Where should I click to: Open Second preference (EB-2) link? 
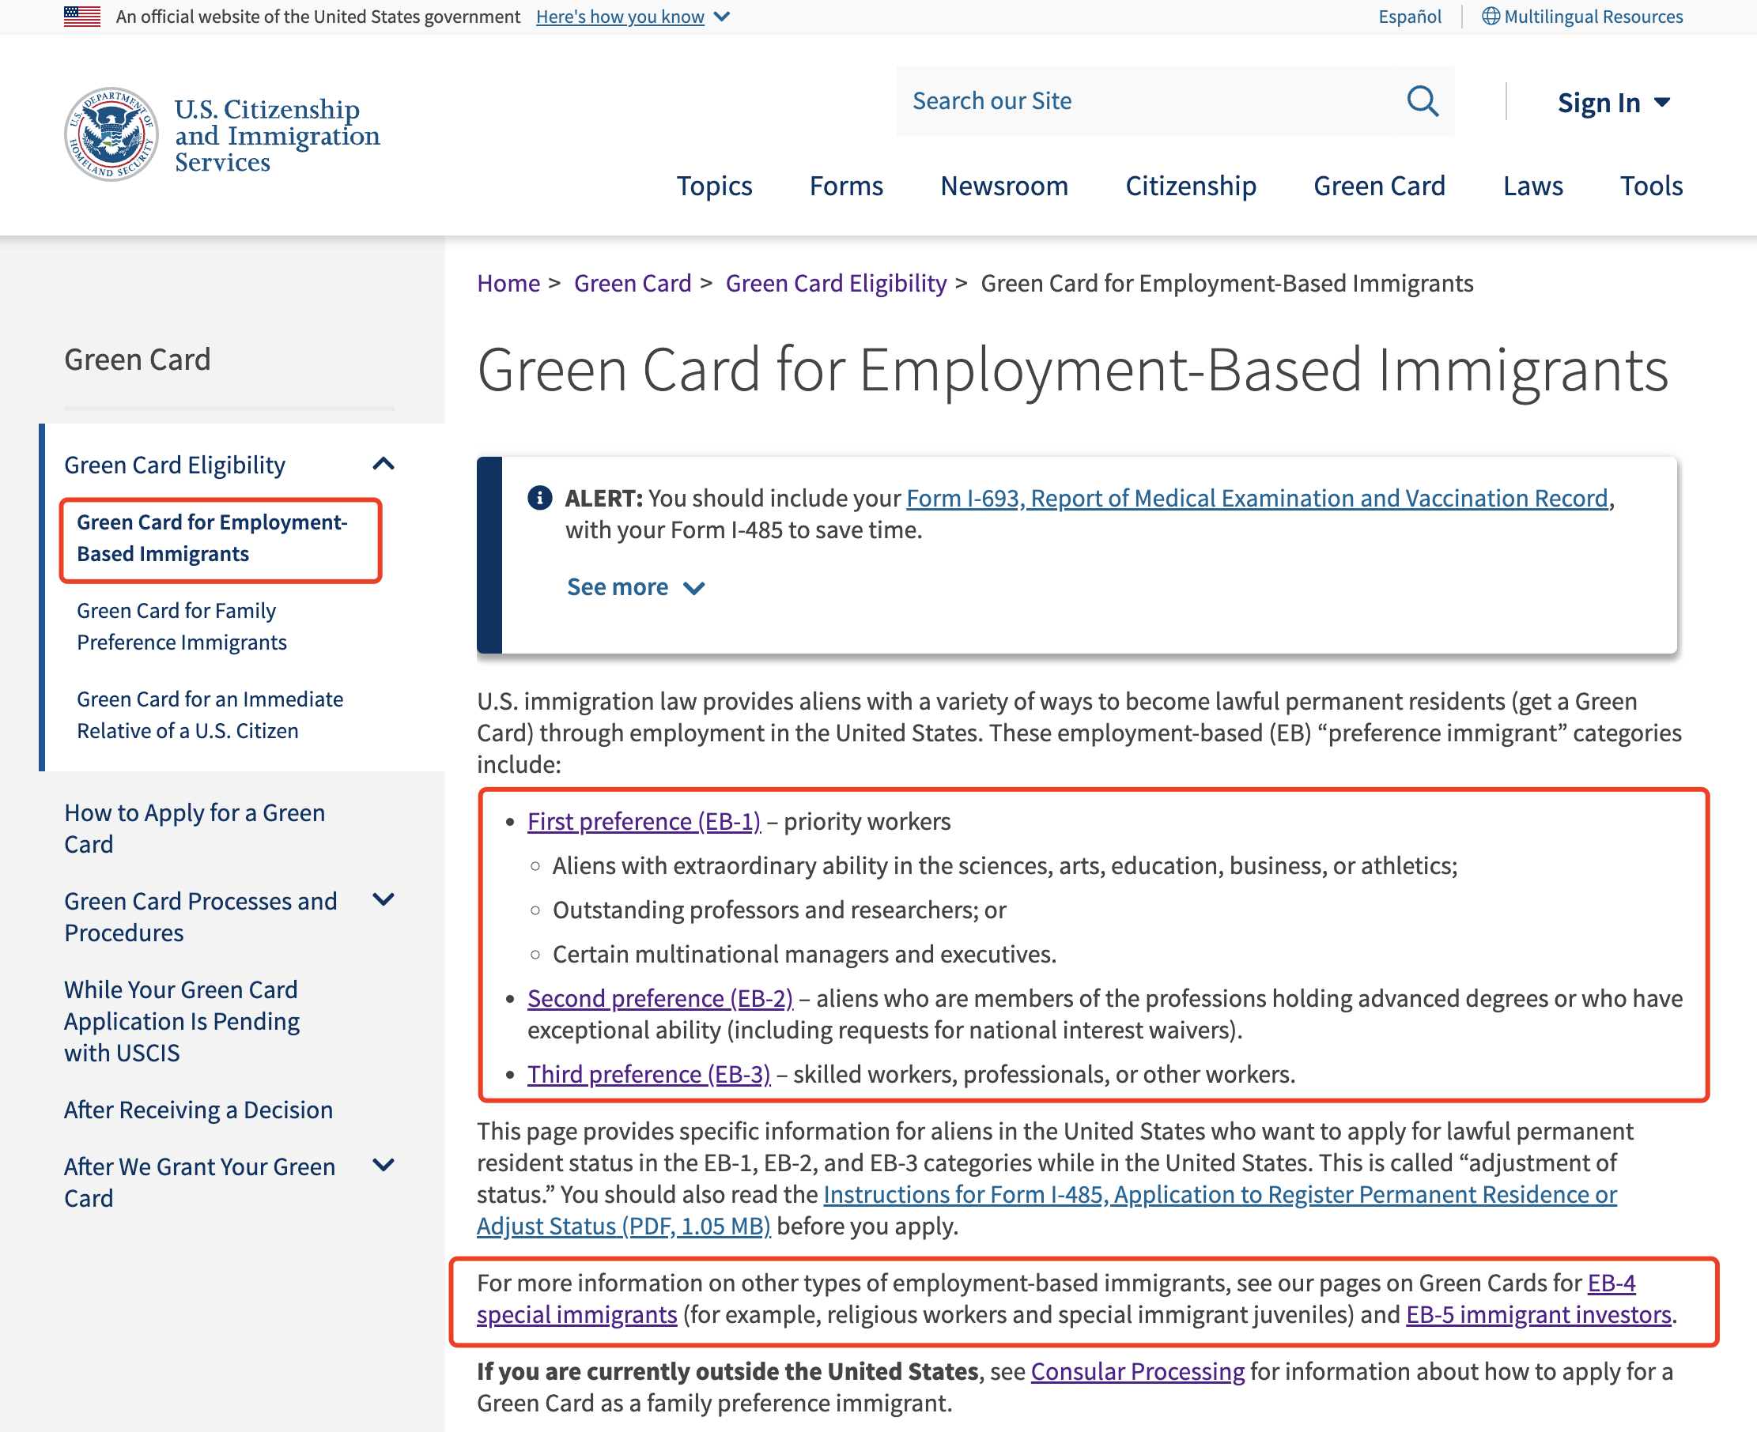tap(660, 998)
